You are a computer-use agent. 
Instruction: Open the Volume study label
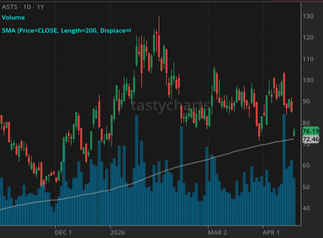pyautogui.click(x=13, y=17)
